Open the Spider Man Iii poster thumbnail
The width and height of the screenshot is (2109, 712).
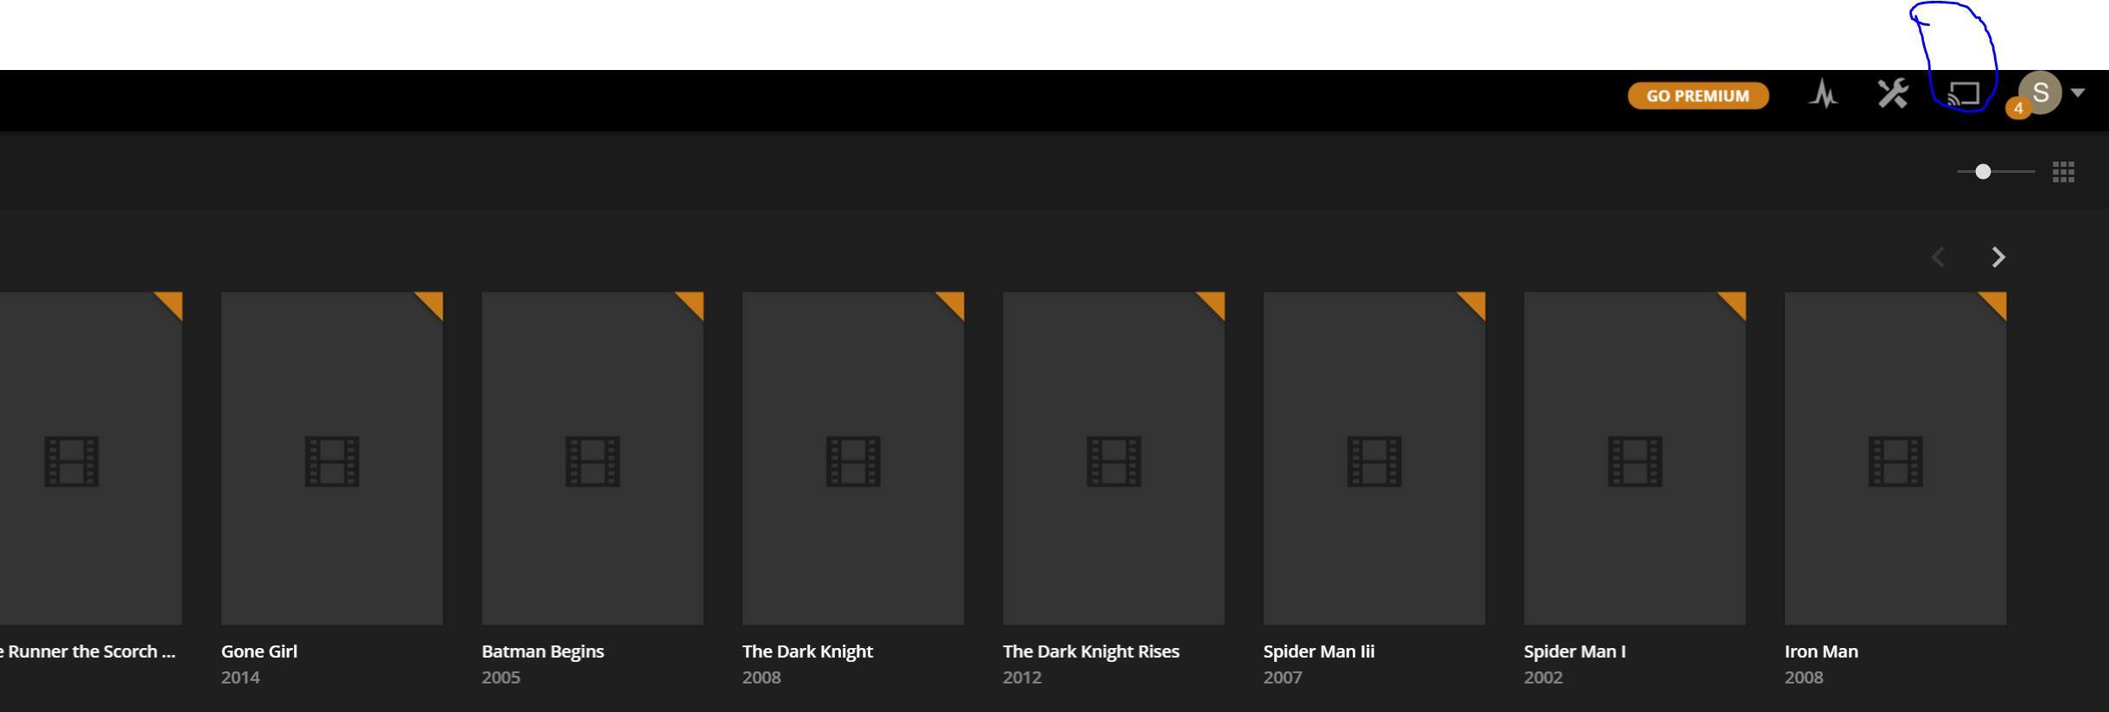pyautogui.click(x=1373, y=458)
